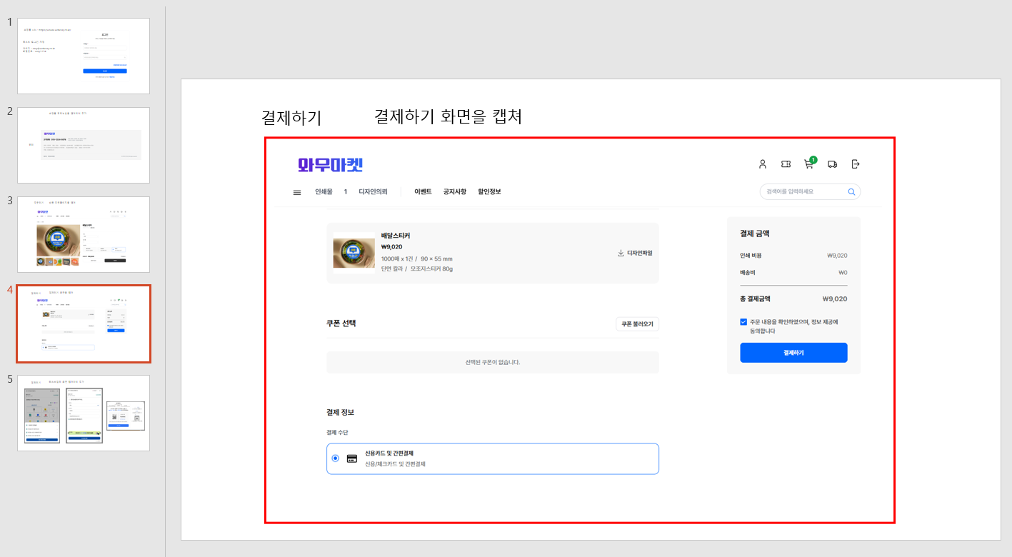The height and width of the screenshot is (557, 1012).
Task: Open the 인쇄물 menu
Action: pyautogui.click(x=324, y=192)
